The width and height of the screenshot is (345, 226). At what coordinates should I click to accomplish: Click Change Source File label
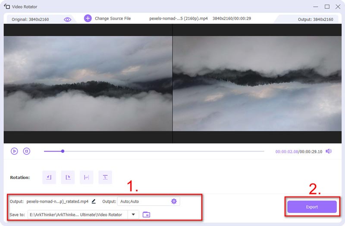click(113, 19)
